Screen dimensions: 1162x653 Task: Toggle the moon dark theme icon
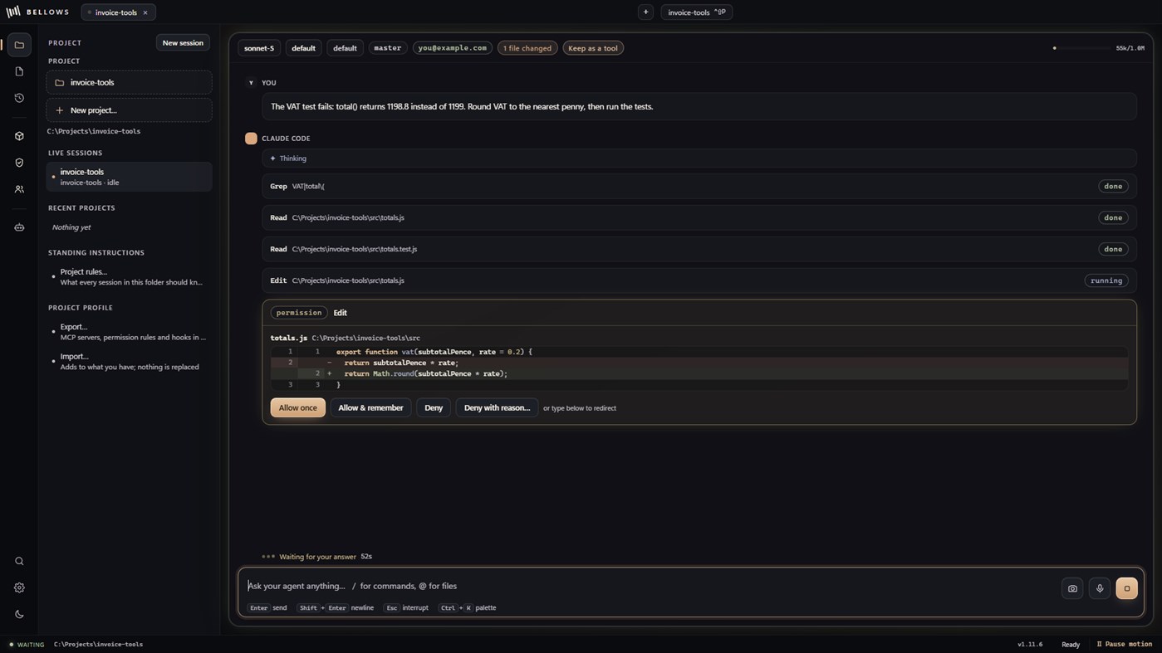(x=19, y=614)
